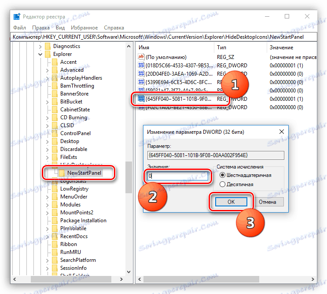Expand the CD Burning tree node
This screenshot has height=294, width=327.
point(48,118)
